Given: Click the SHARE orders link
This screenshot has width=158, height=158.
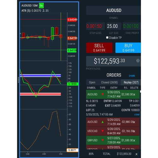Looking at the screenshot, I should tap(132, 76).
